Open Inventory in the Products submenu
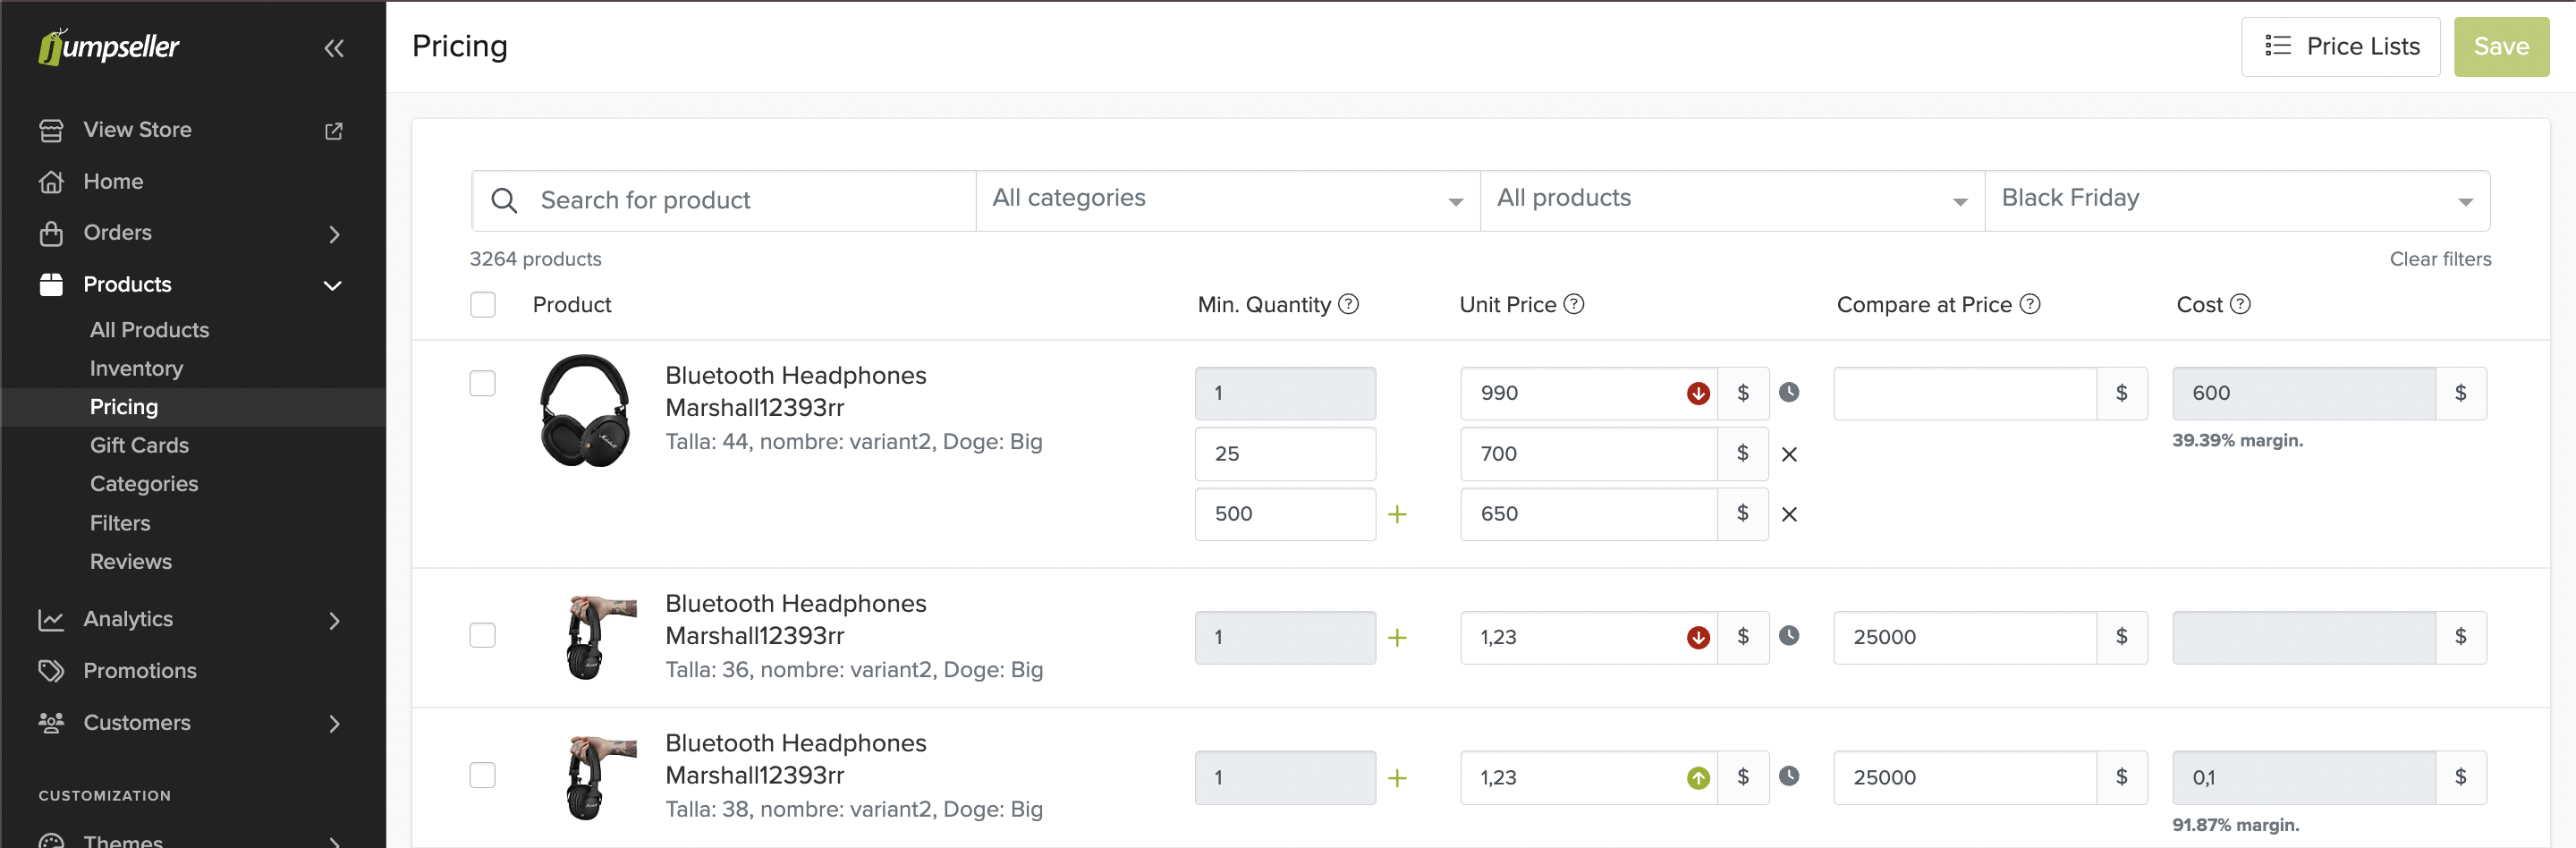 click(x=136, y=368)
